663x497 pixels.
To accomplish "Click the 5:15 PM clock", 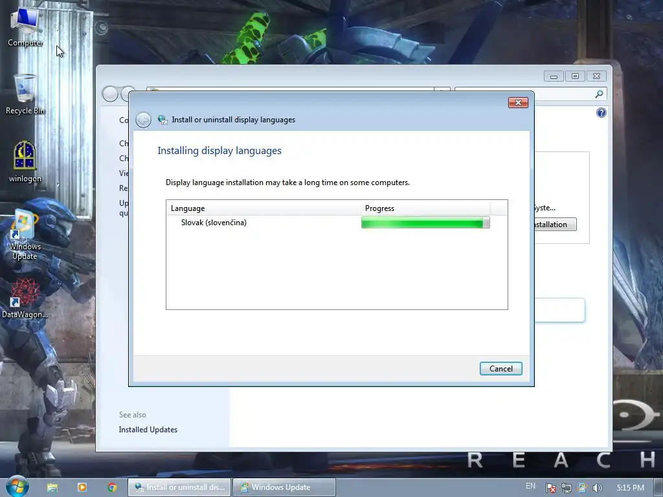I will click(x=631, y=488).
